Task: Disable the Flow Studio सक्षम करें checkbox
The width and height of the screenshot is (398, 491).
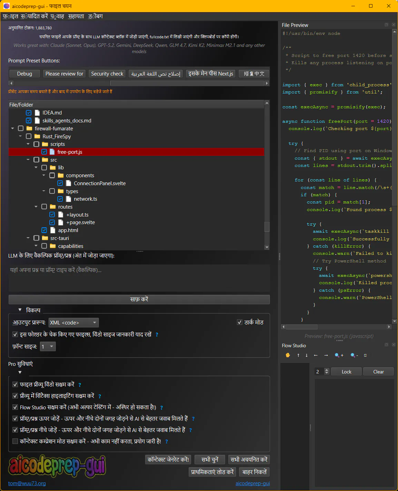Action: [x=15, y=407]
